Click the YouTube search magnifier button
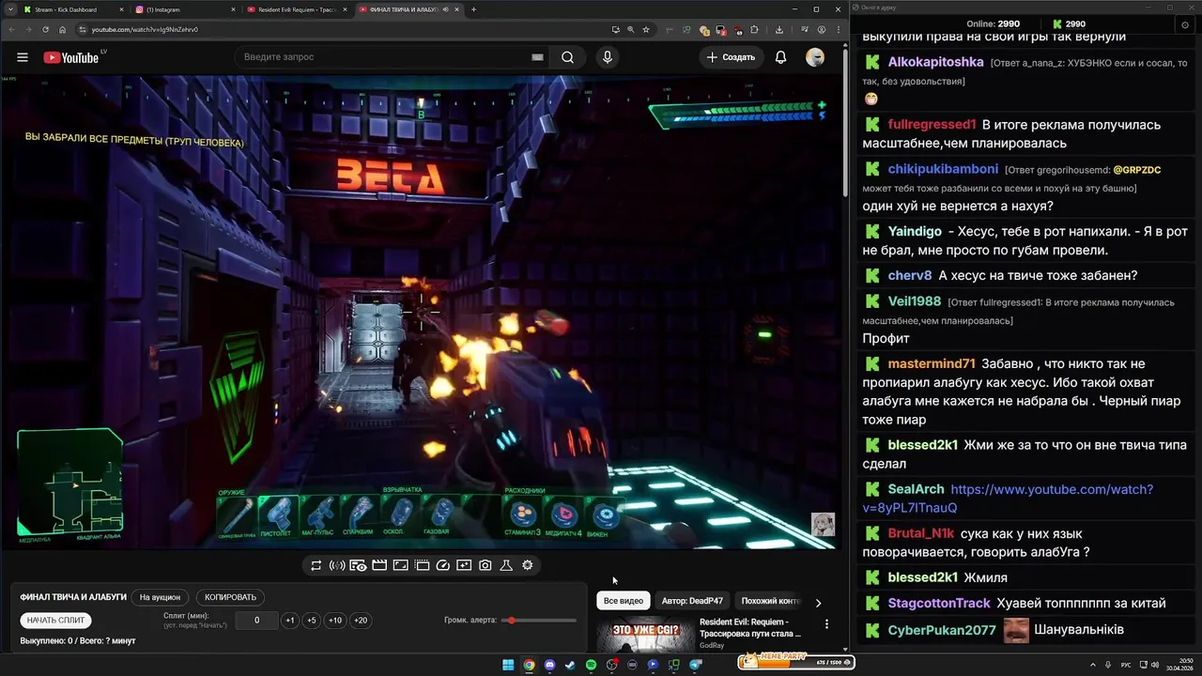 567,57
